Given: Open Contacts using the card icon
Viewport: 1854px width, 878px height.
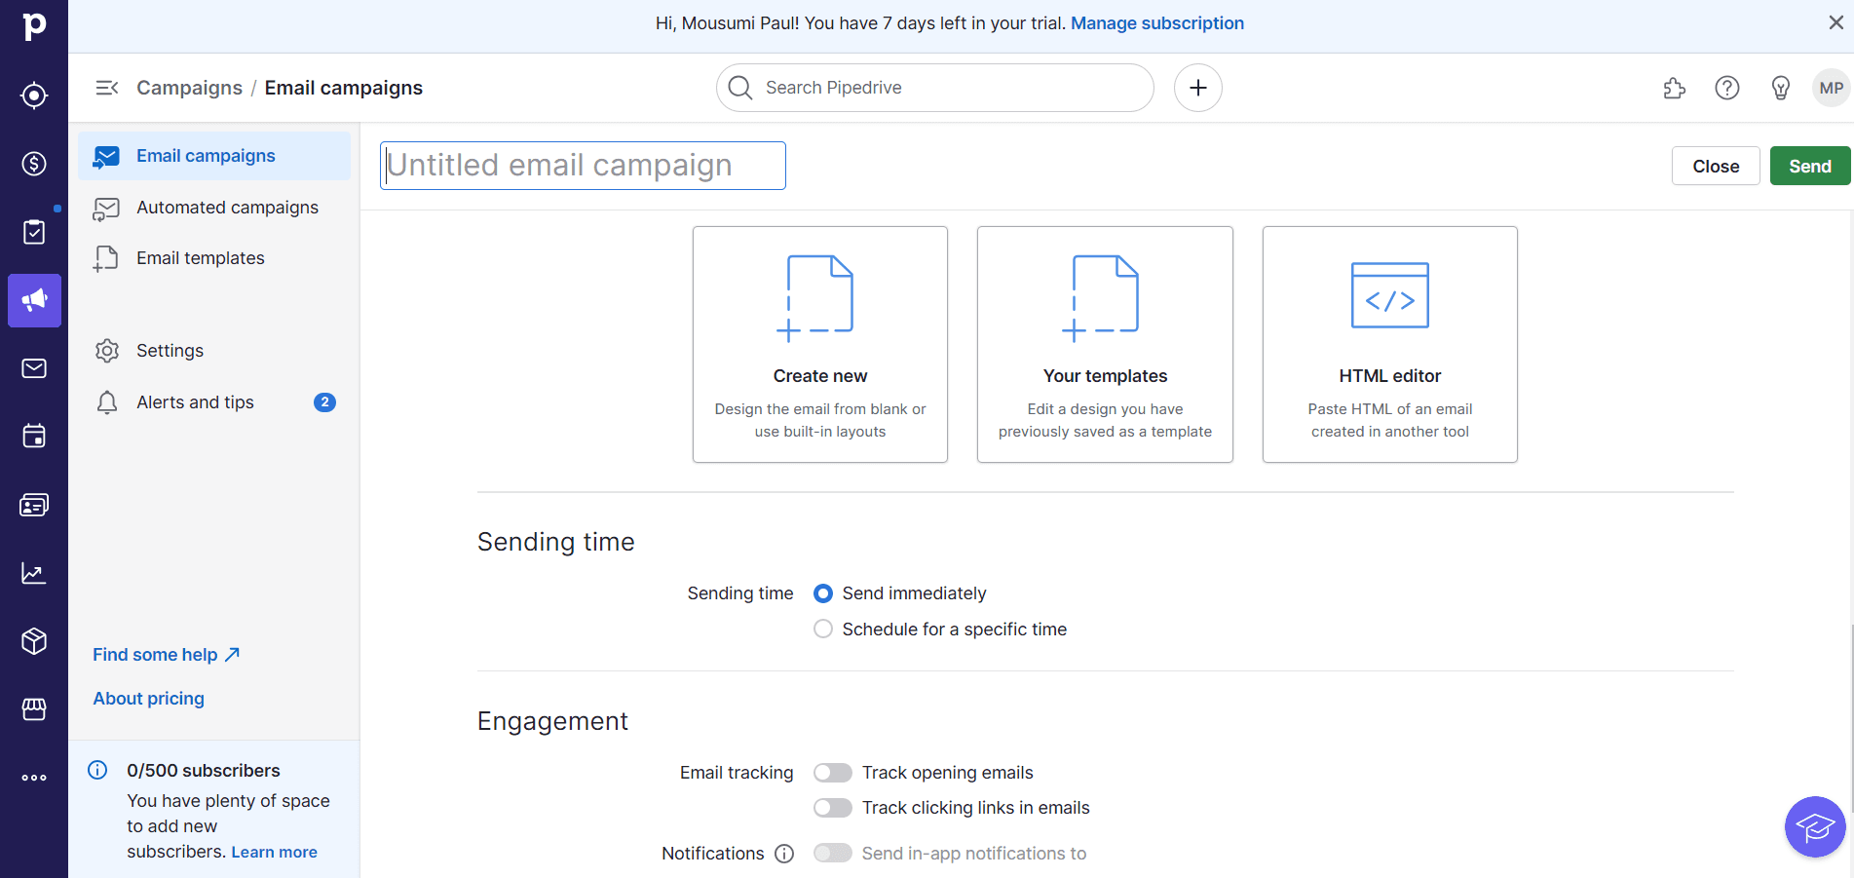Looking at the screenshot, I should pos(33,505).
